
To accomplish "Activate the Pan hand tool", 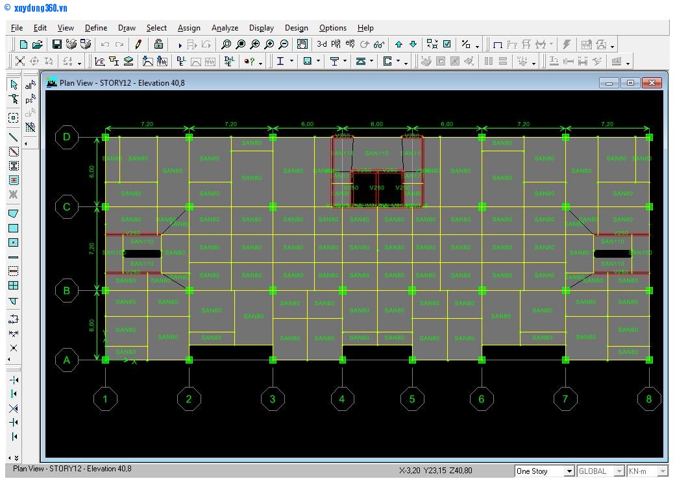I will click(x=302, y=44).
